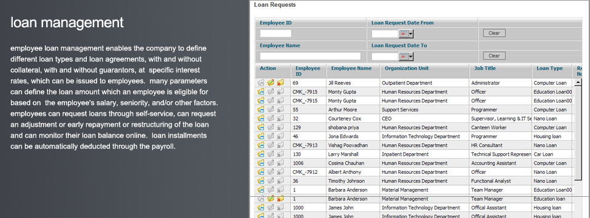Viewport: 590px width, 218px height.
Task: Open Loan Request Date To calendar picker
Action: [406, 57]
